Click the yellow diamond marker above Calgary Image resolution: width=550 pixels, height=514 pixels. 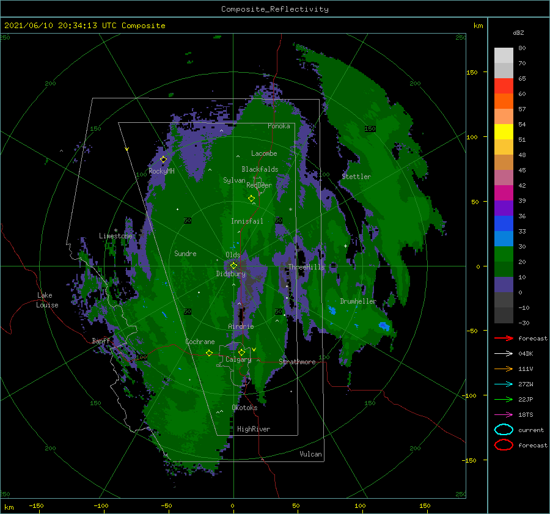(241, 352)
